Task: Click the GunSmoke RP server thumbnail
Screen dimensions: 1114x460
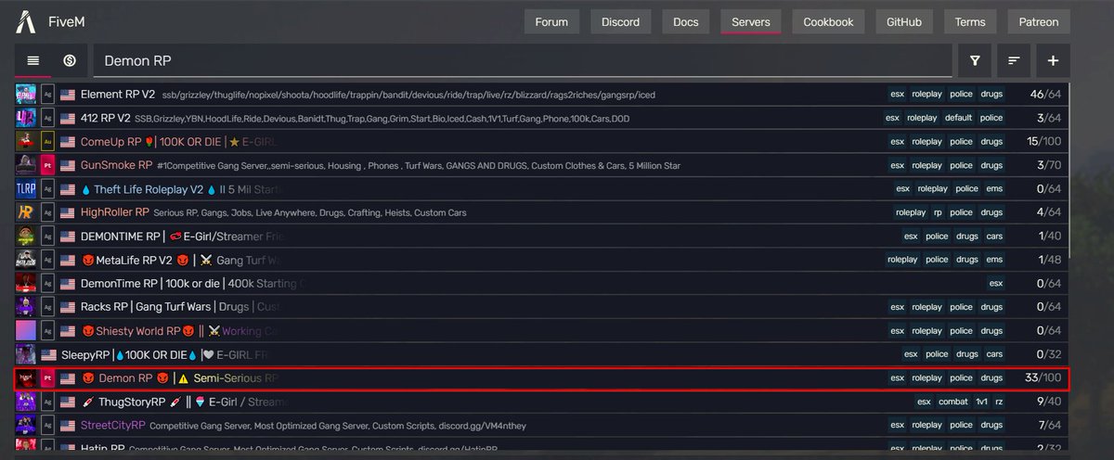Action: coord(26,165)
